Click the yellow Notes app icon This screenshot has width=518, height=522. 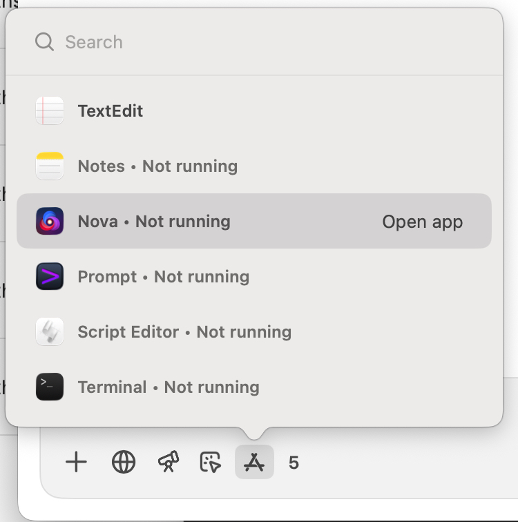coord(50,166)
